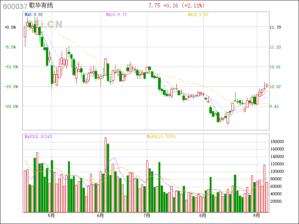Click the MAVOL5:81243 volume label
Screen dimensions: 299x224
click(38, 137)
